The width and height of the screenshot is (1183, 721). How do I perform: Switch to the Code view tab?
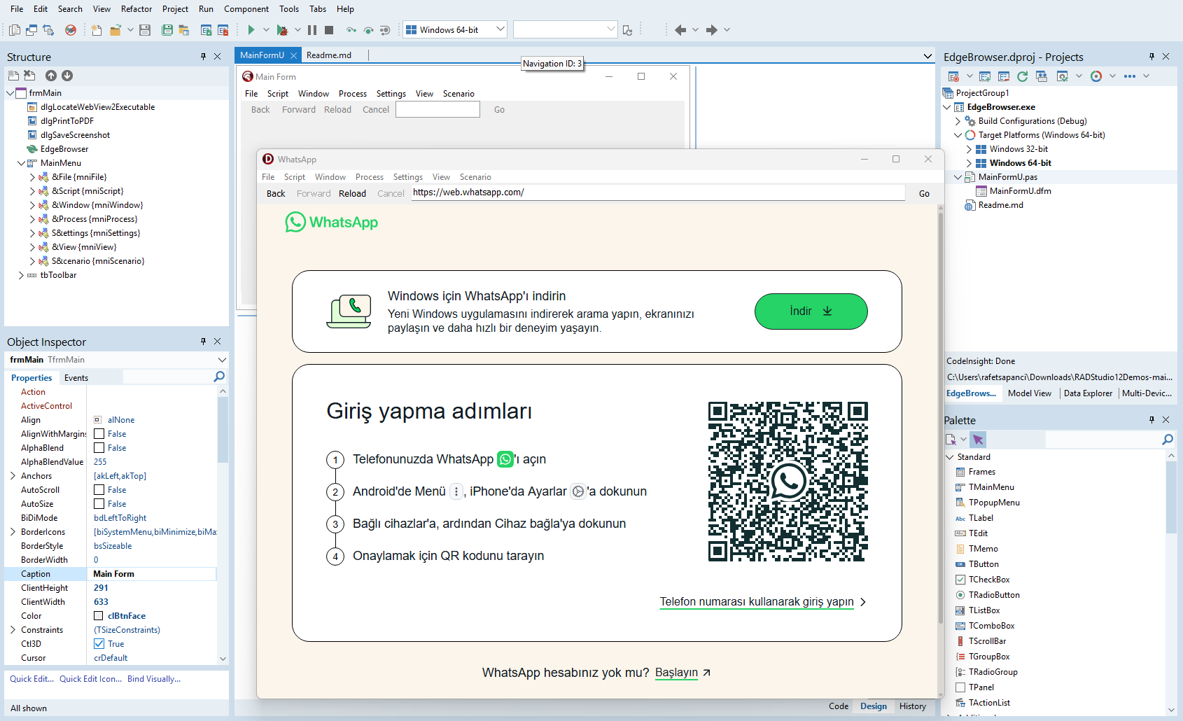(839, 706)
